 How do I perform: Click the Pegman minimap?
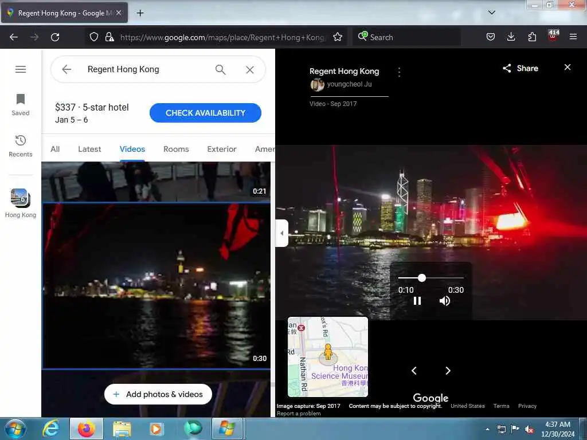[x=327, y=356]
